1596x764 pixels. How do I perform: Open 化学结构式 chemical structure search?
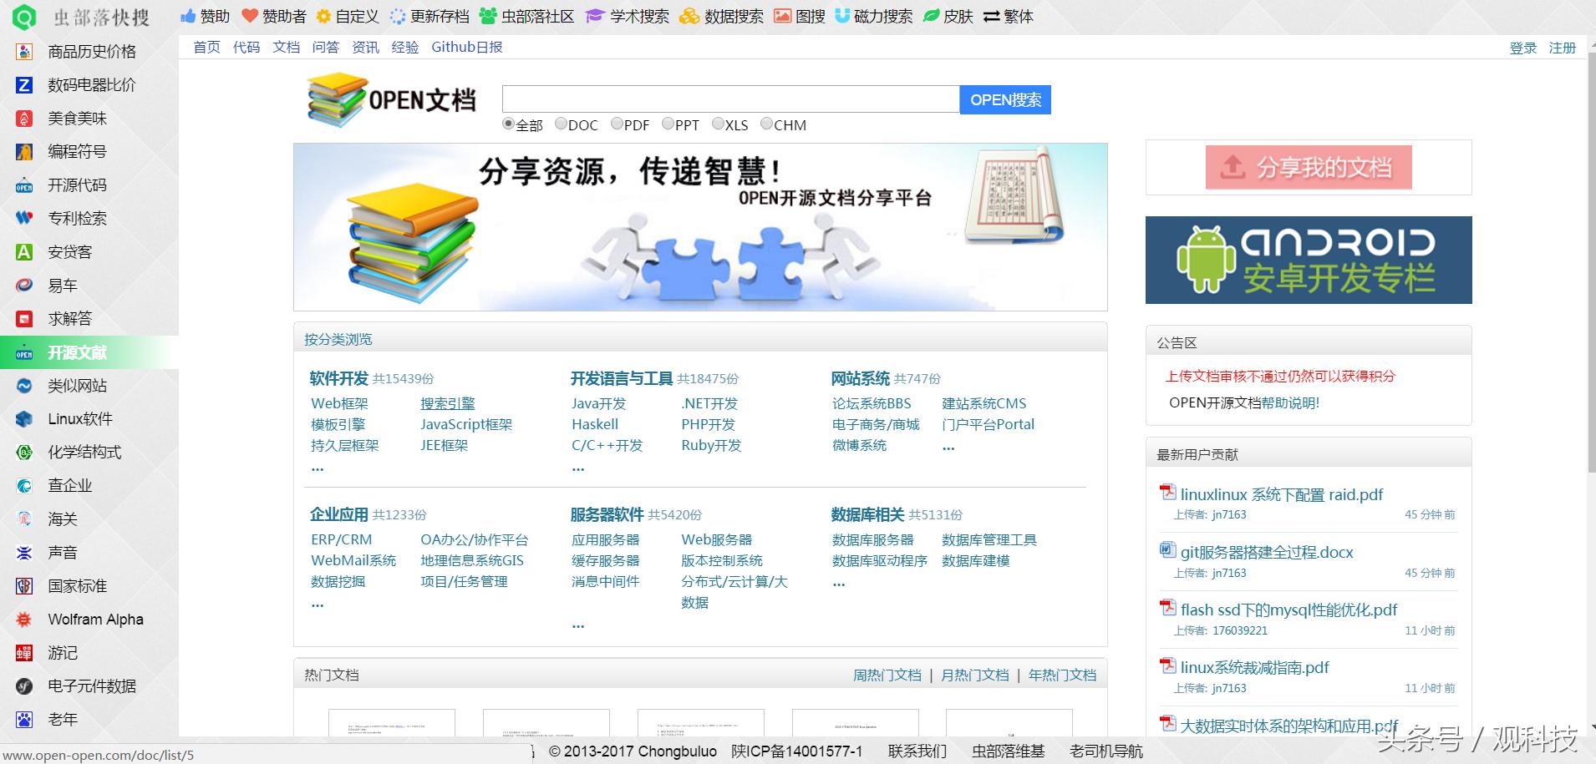point(84,453)
